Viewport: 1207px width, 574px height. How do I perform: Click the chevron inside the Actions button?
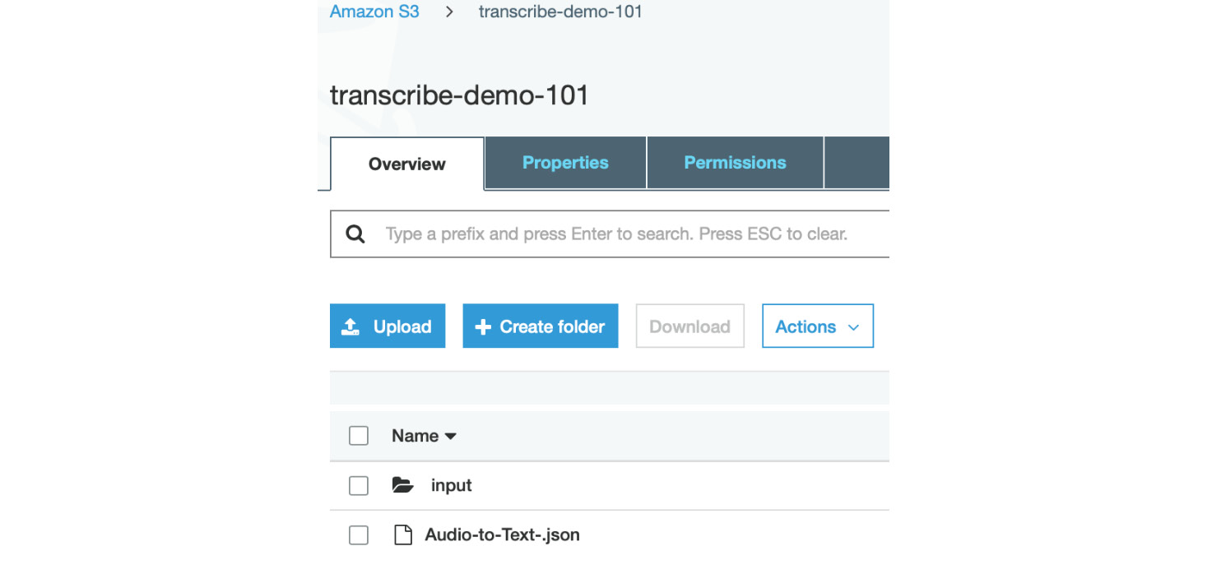[x=853, y=327]
